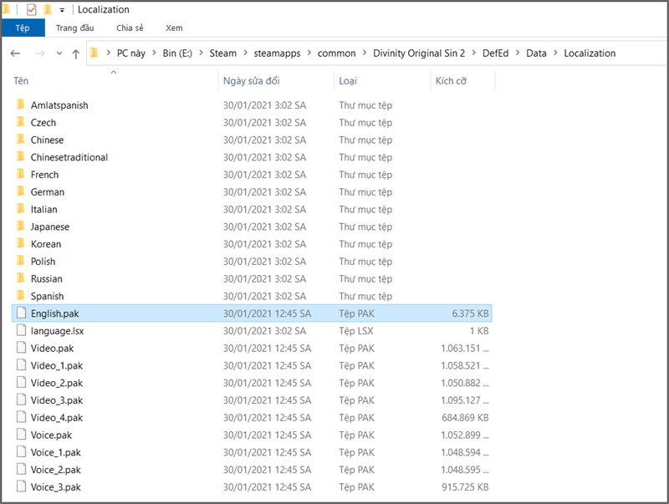Image resolution: width=669 pixels, height=504 pixels.
Task: Expand the chevron after common in breadcrumb
Action: (x=365, y=53)
